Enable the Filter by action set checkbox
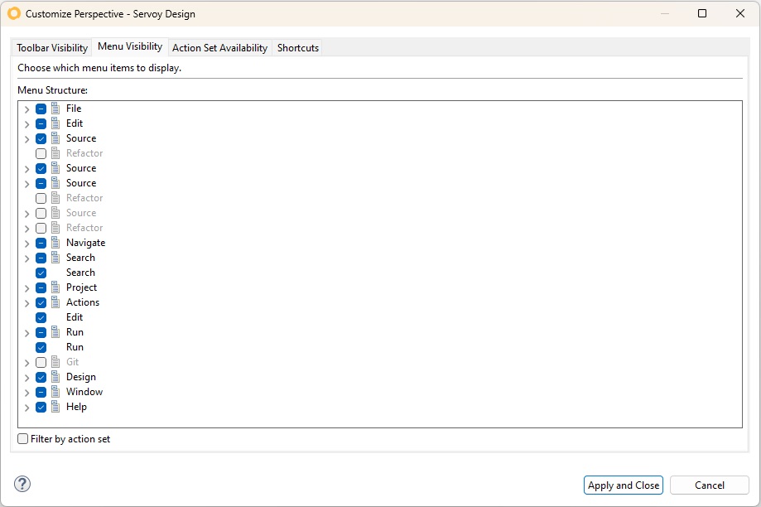 [x=23, y=439]
